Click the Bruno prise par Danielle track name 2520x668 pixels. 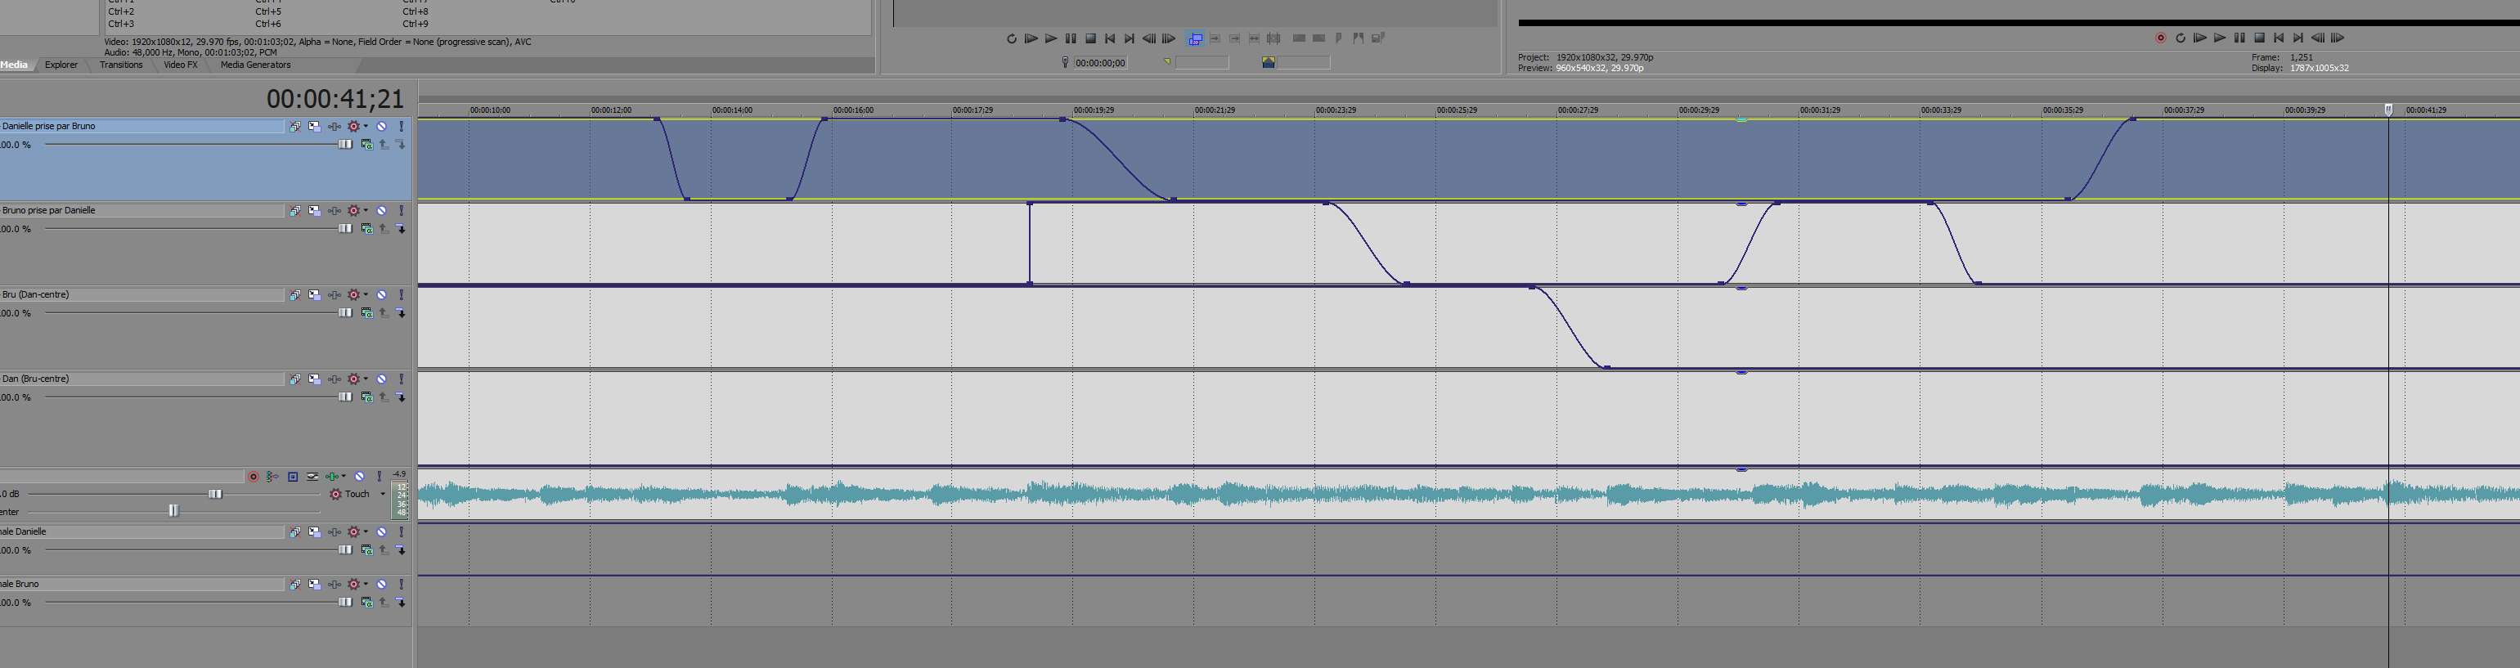[49, 210]
